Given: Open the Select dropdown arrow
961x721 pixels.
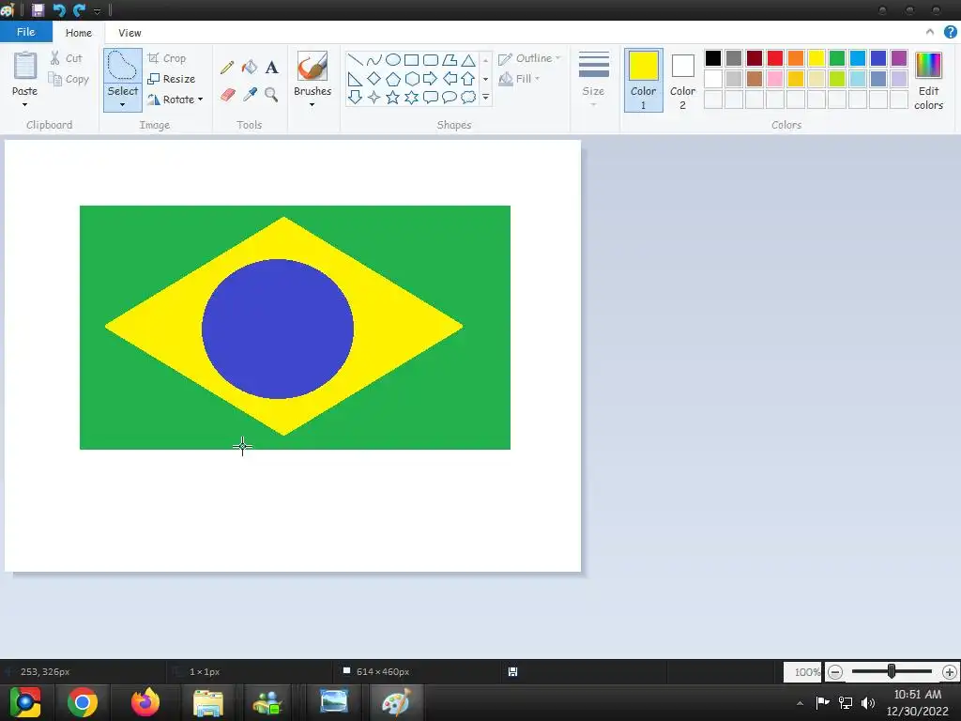Looking at the screenshot, I should (x=123, y=105).
